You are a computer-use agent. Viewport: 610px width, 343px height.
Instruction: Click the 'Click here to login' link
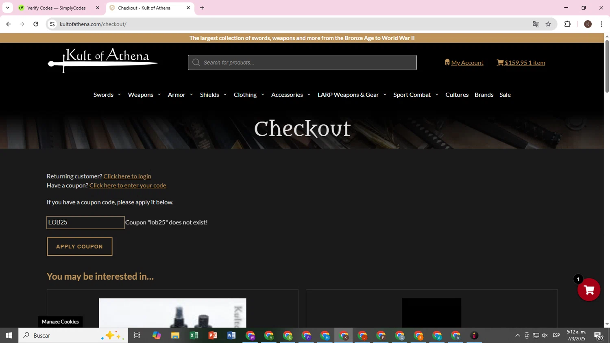coord(127,176)
